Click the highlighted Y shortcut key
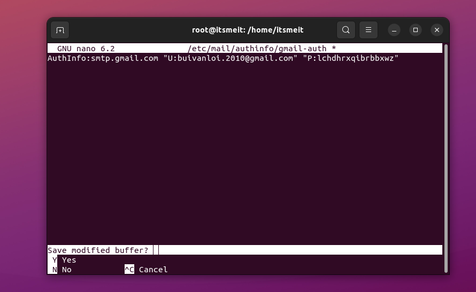This screenshot has width=476, height=292. point(55,260)
